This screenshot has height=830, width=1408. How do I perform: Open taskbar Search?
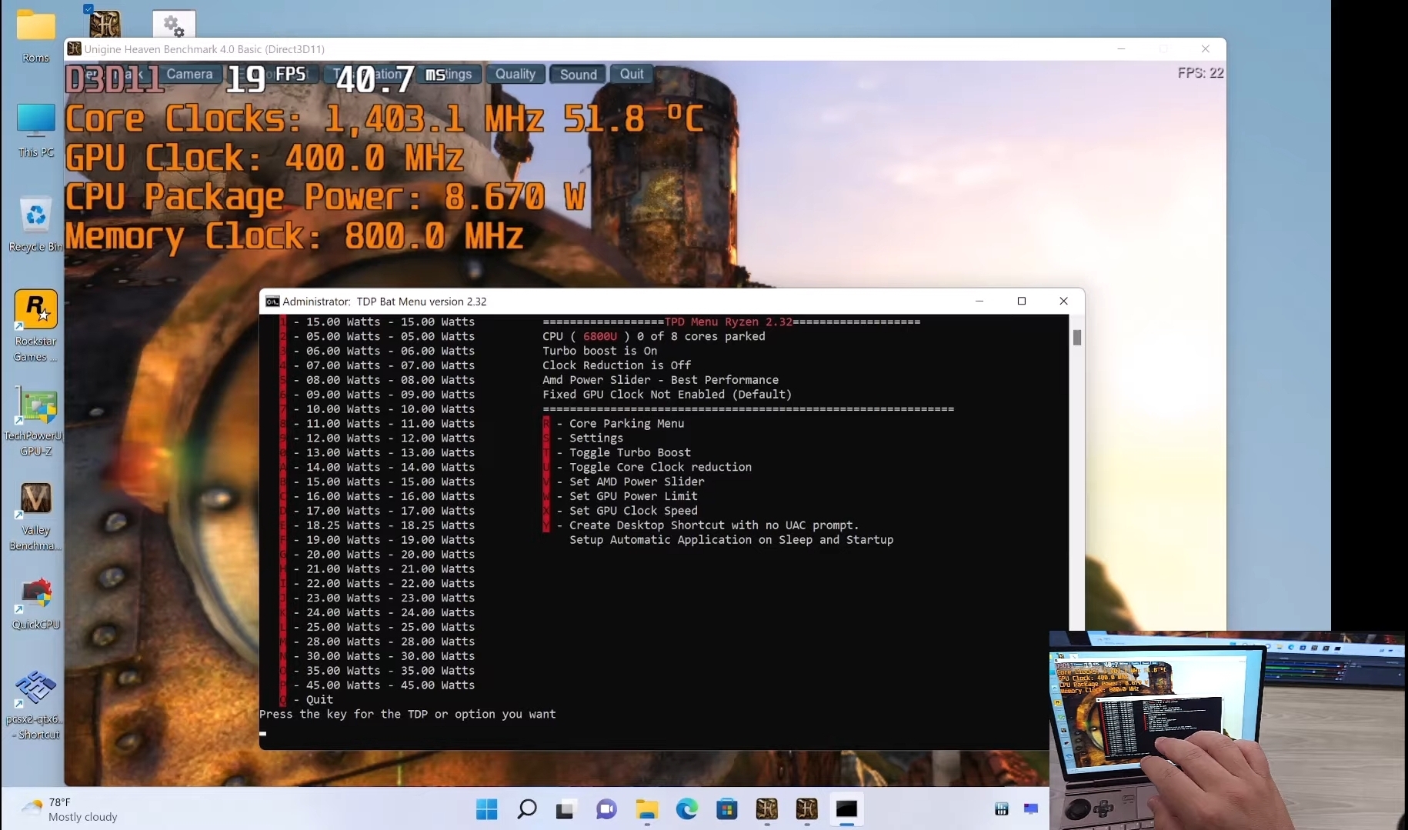[x=526, y=808]
